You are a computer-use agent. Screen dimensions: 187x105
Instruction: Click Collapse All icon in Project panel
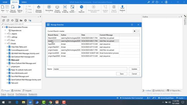pos(8,20)
